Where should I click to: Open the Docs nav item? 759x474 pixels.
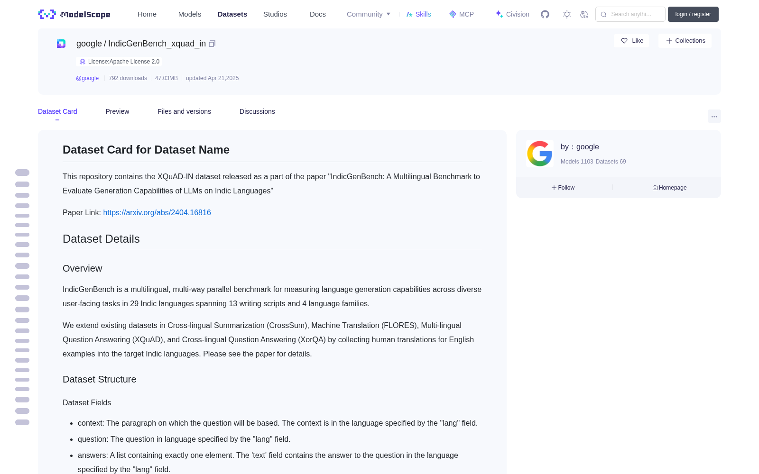click(318, 14)
